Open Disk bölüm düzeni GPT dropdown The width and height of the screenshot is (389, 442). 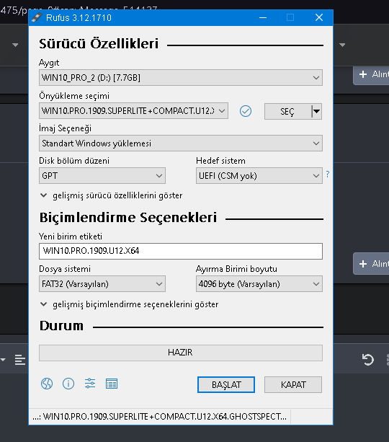[102, 176]
